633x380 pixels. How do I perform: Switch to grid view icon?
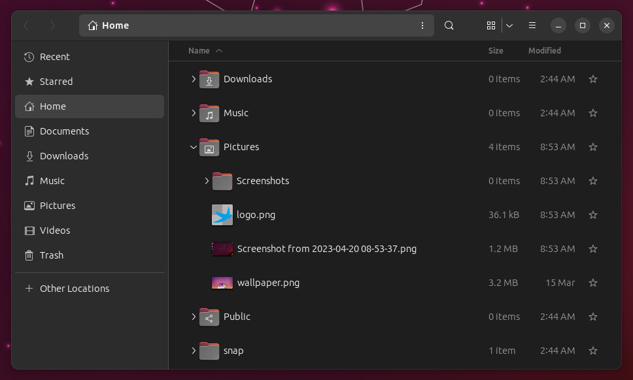click(x=491, y=25)
